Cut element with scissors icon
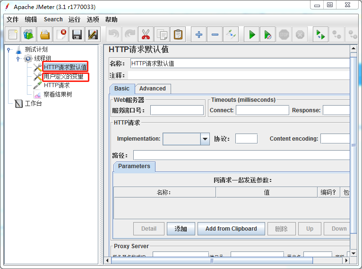The width and height of the screenshot is (362, 269). pos(146,35)
